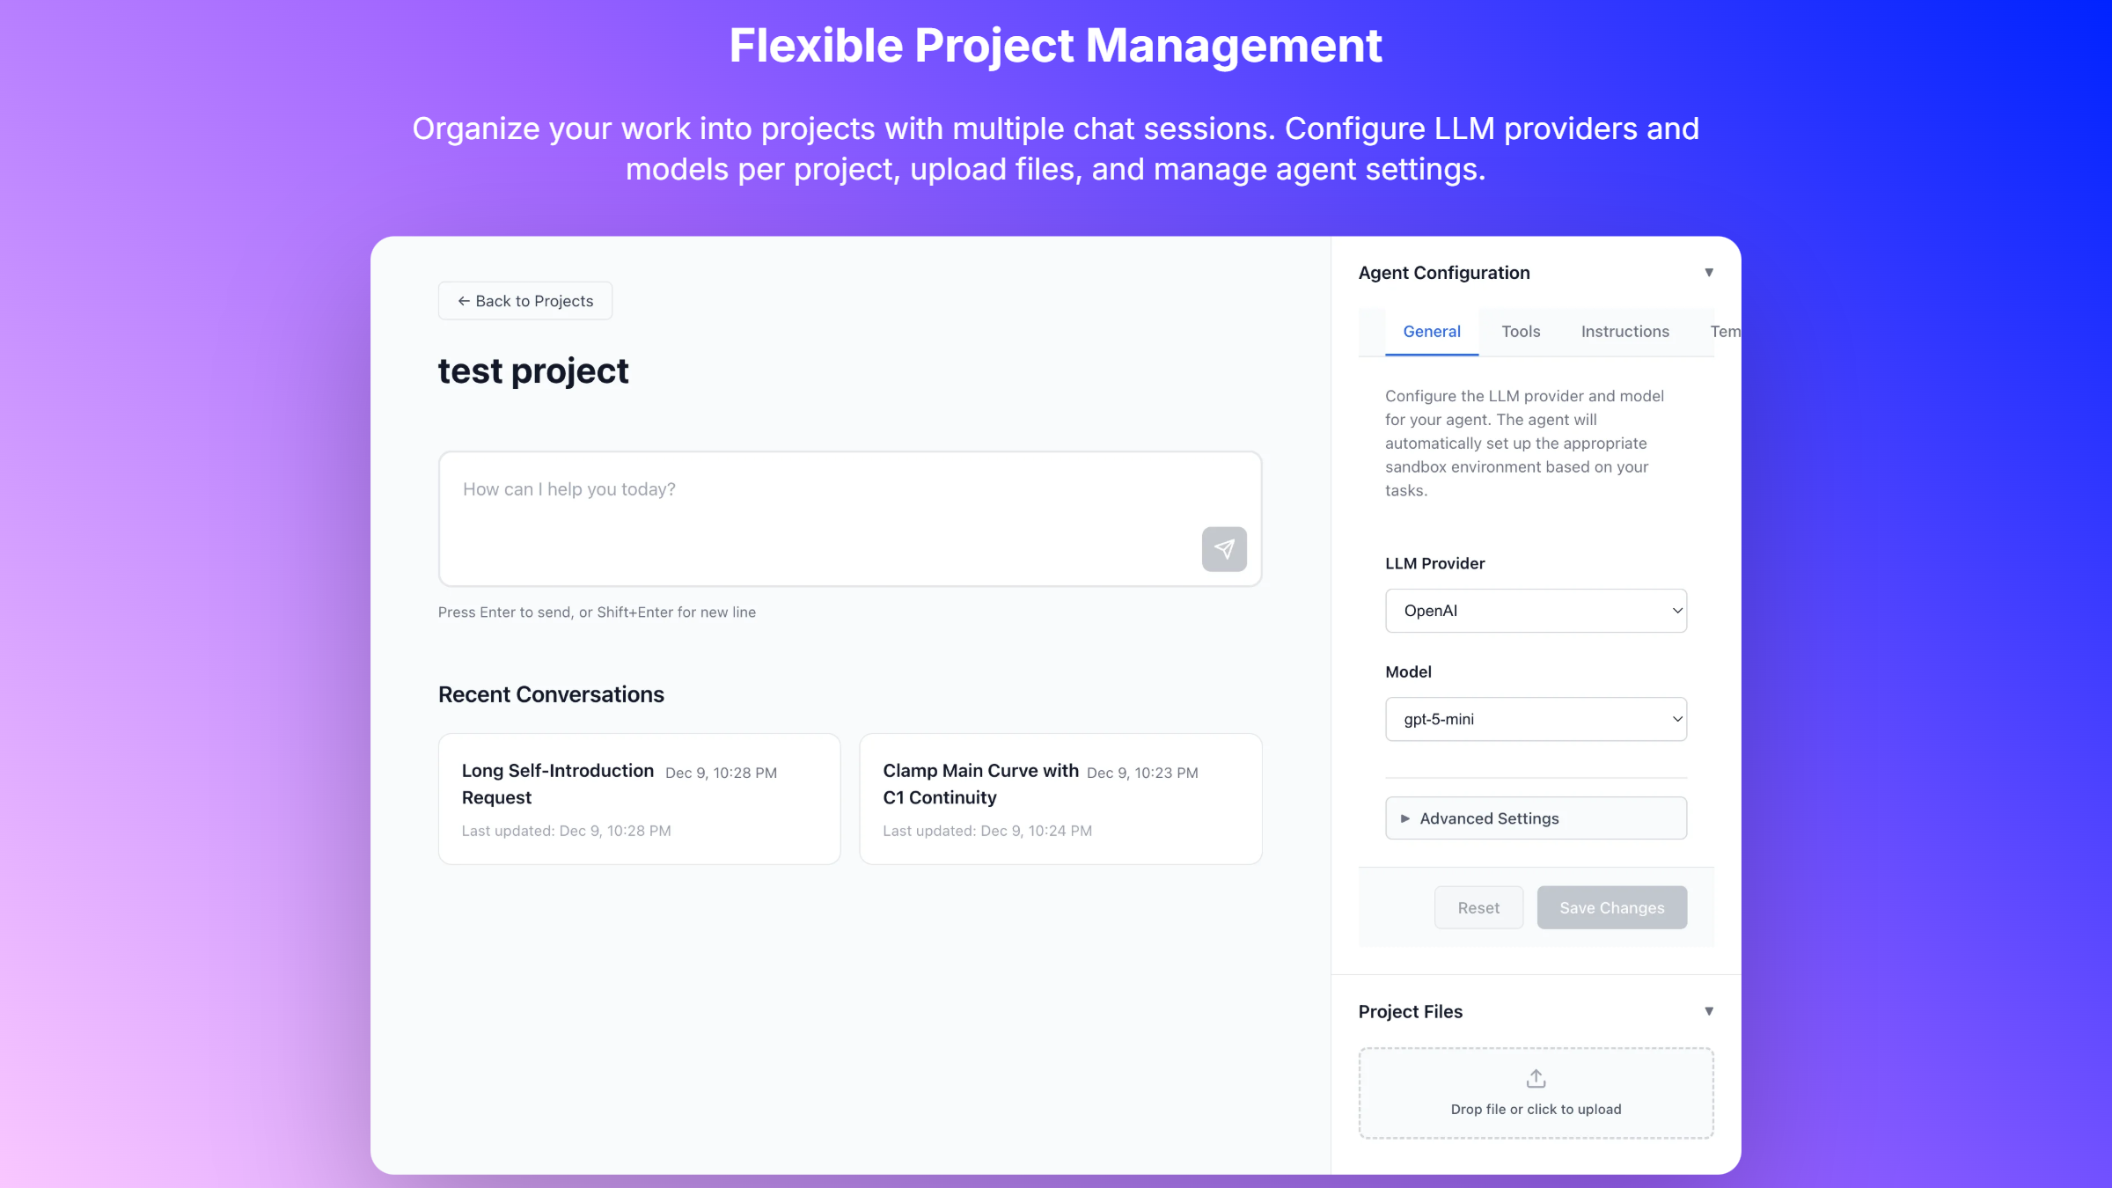This screenshot has height=1188, width=2112.
Task: Expand Advanced Settings disclosure triangle
Action: [1405, 818]
